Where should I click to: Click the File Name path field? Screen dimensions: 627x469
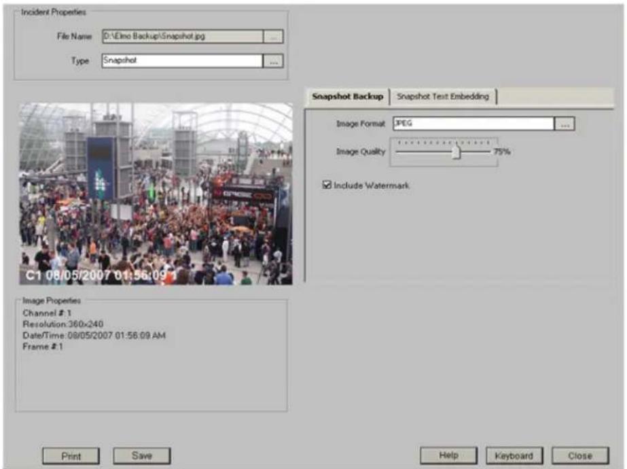[182, 37]
